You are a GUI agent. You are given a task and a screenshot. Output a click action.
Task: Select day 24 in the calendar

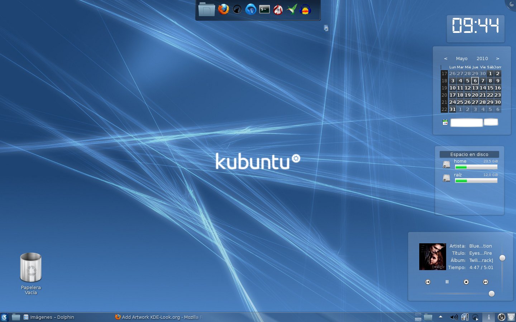[453, 102]
